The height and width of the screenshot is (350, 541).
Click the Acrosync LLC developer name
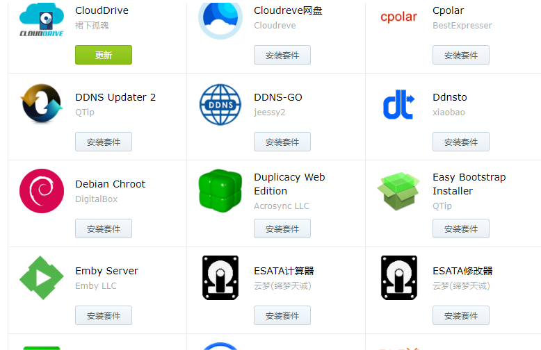point(282,206)
